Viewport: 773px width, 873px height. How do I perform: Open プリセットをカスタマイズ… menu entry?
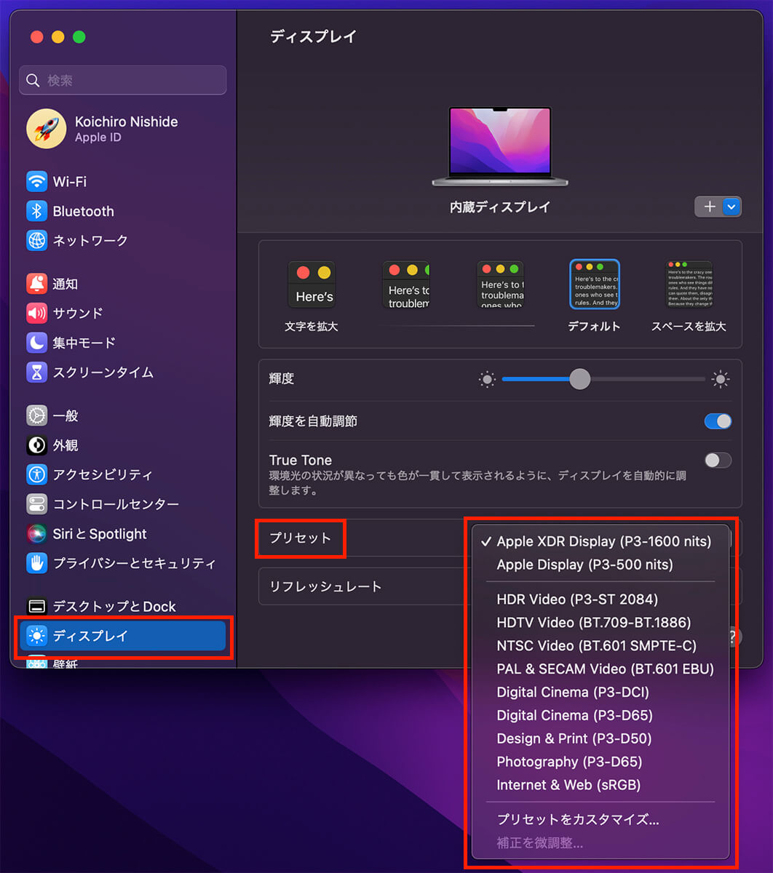point(600,820)
